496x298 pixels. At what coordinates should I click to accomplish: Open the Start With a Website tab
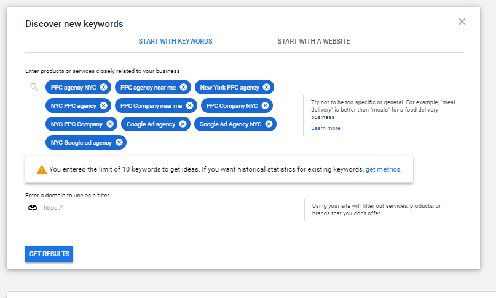pos(313,41)
